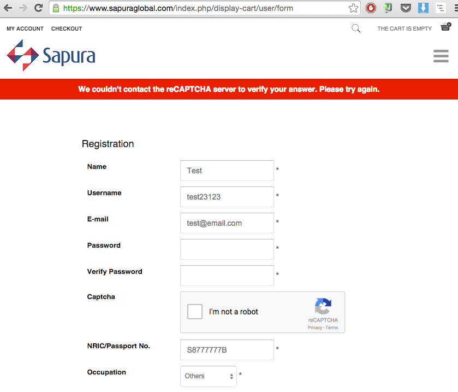Open the Occupation dropdown showing Others

209,376
